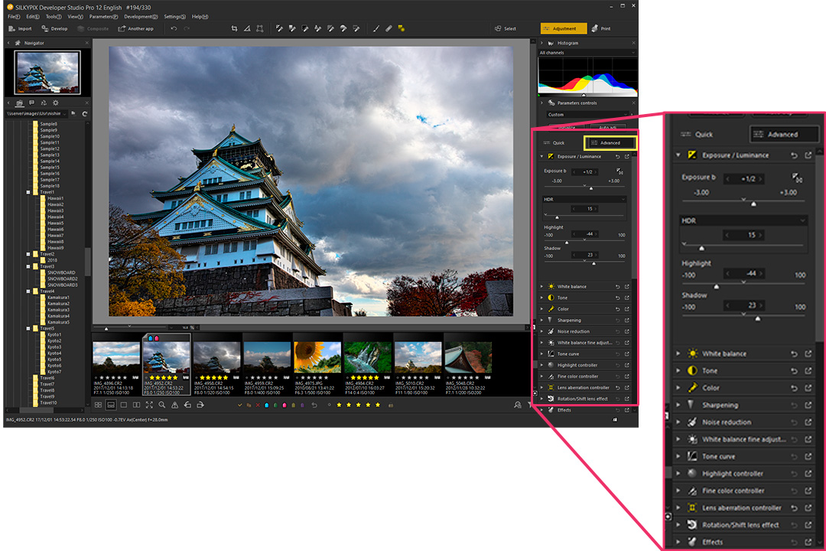This screenshot has height=551, width=826.
Task: Switch to side-by-side compare view icon
Action: [x=136, y=405]
